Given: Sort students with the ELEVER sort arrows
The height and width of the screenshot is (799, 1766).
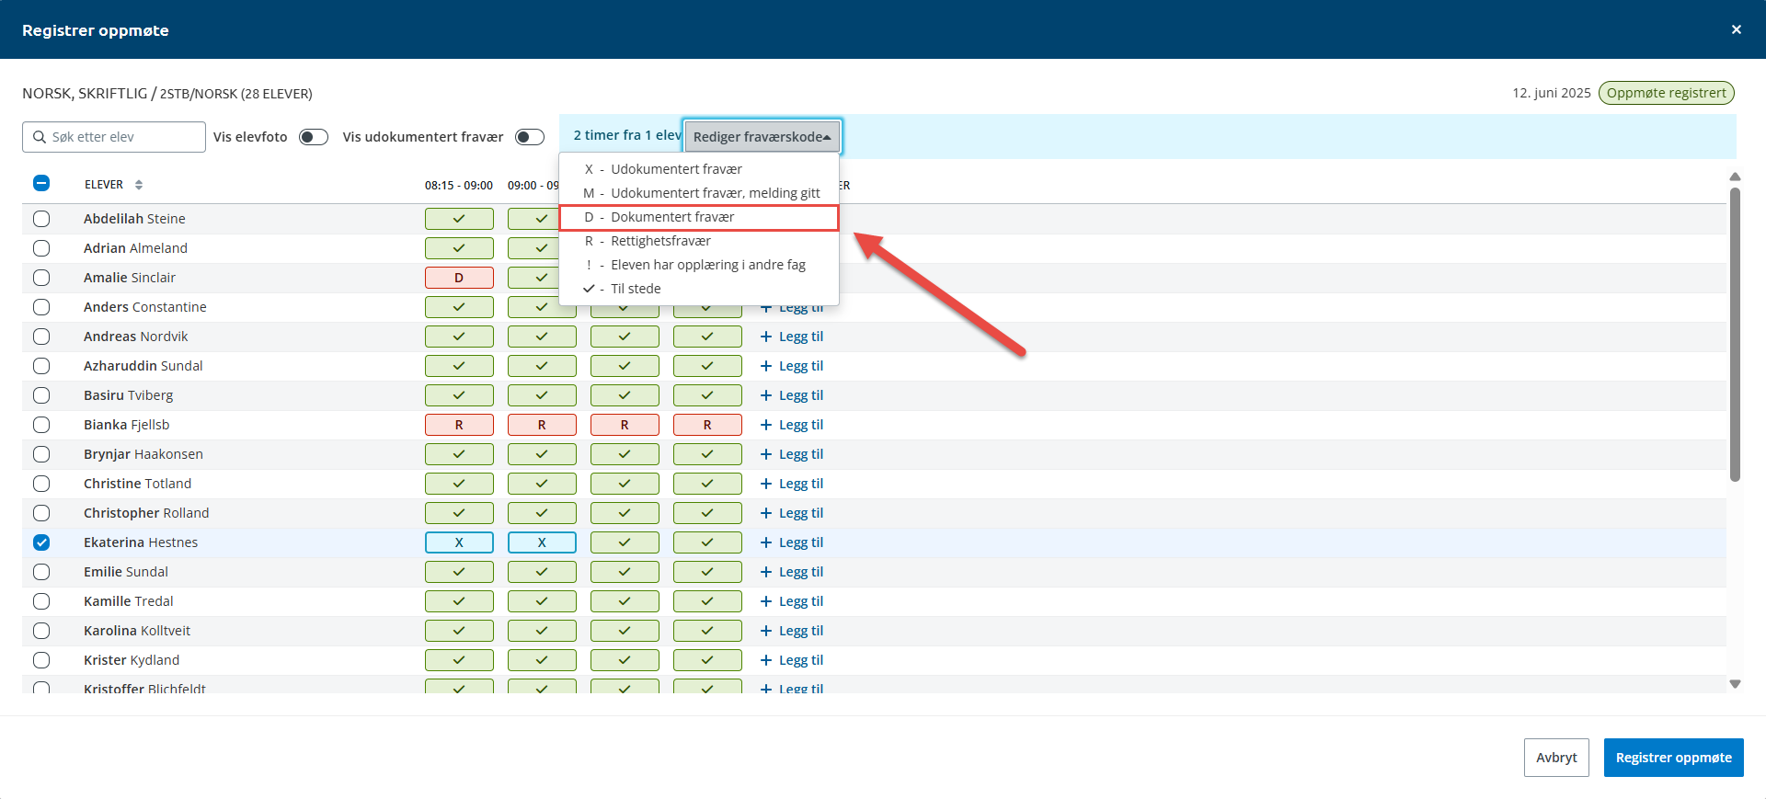Looking at the screenshot, I should point(139,185).
